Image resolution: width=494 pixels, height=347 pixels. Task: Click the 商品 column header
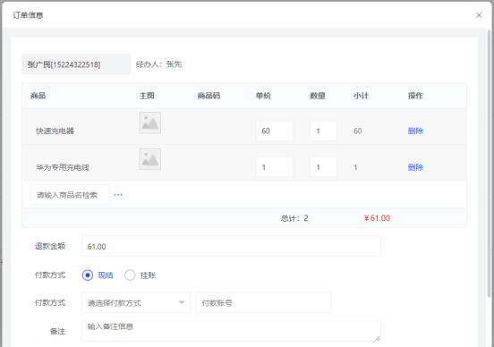[38, 96]
